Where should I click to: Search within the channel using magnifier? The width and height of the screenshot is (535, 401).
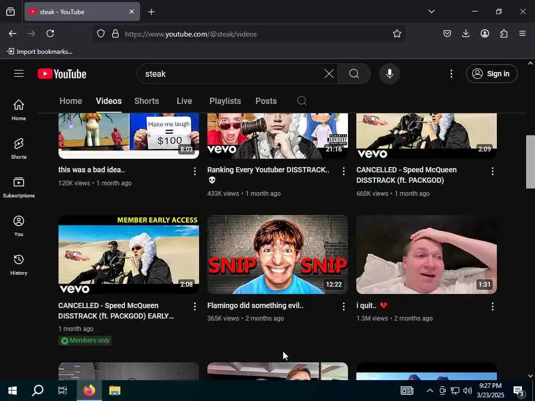click(301, 101)
